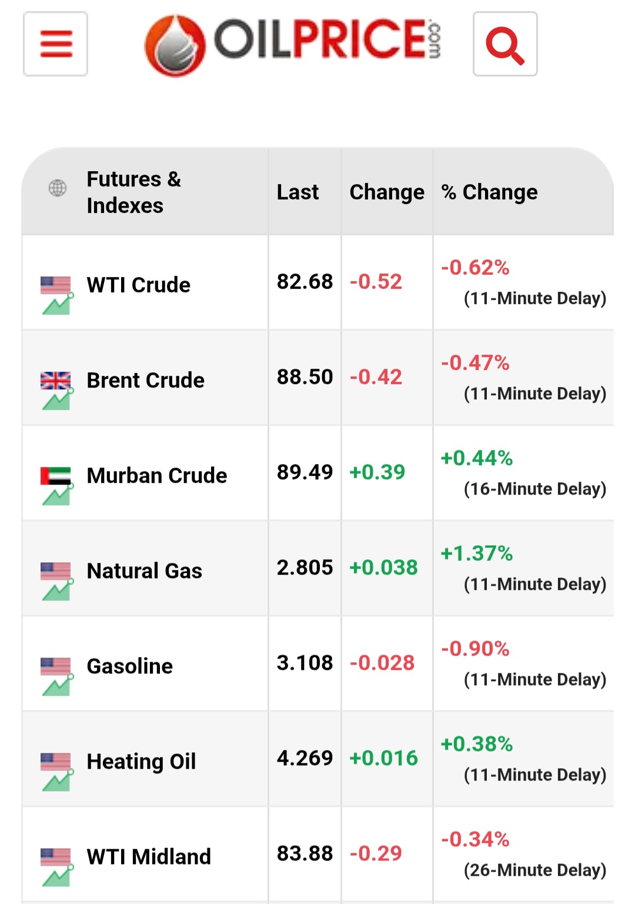Select the Brent Crude link
Image resolution: width=635 pixels, height=904 pixels.
(146, 380)
